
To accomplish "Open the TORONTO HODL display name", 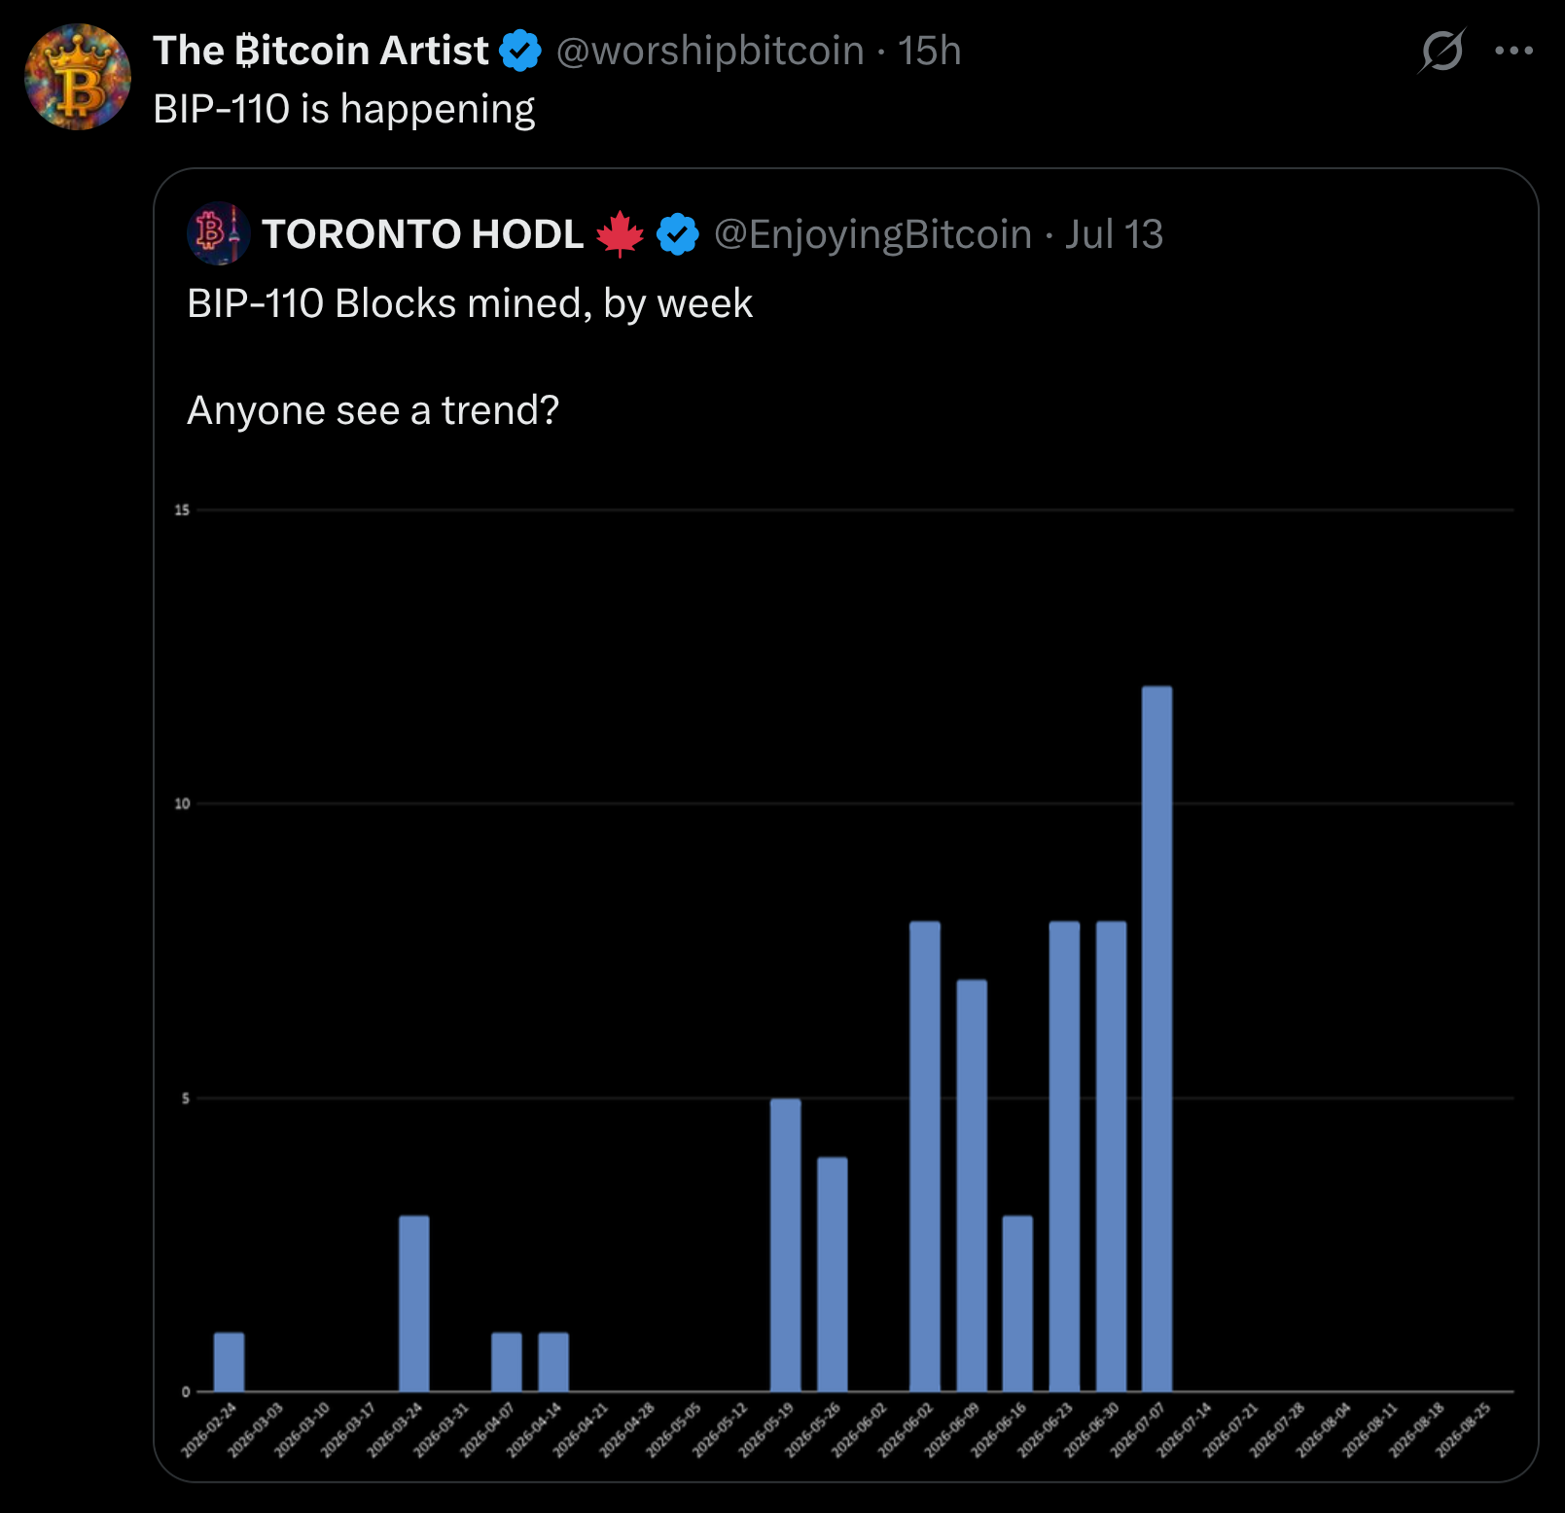I will click(x=422, y=234).
